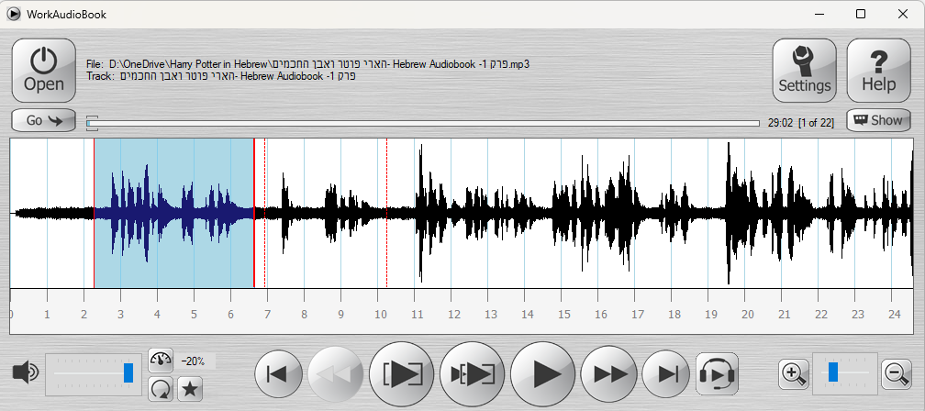Click the headphones listening mode button
The height and width of the screenshot is (411, 925).
coord(718,374)
